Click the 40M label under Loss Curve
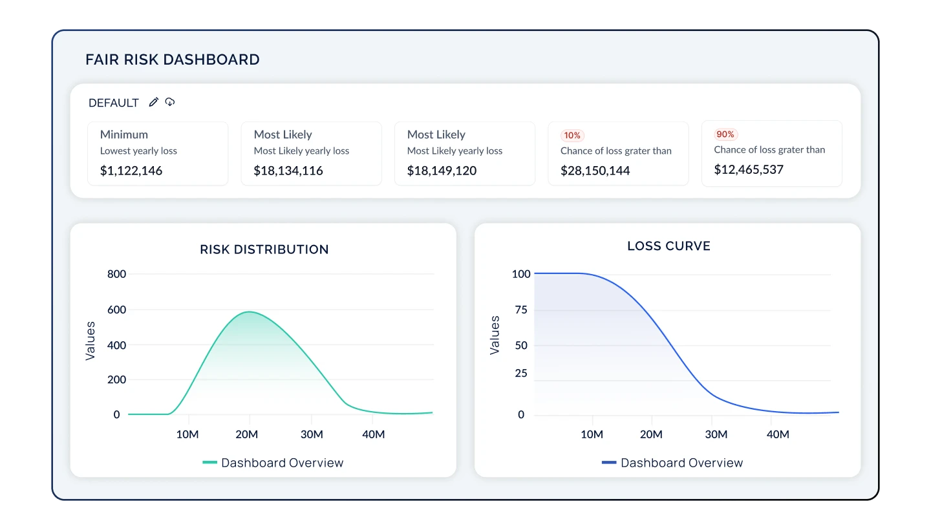Viewport: 931px width, 530px height. click(x=778, y=434)
